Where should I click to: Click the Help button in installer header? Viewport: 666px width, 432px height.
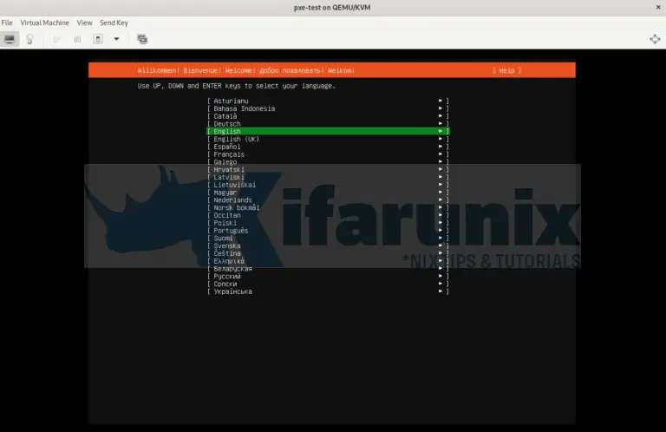coord(506,70)
